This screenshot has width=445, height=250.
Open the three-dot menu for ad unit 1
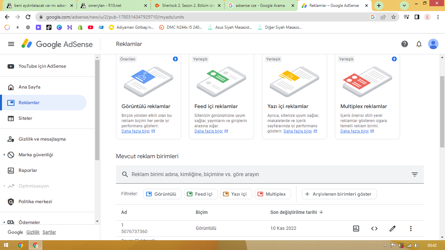click(411, 229)
